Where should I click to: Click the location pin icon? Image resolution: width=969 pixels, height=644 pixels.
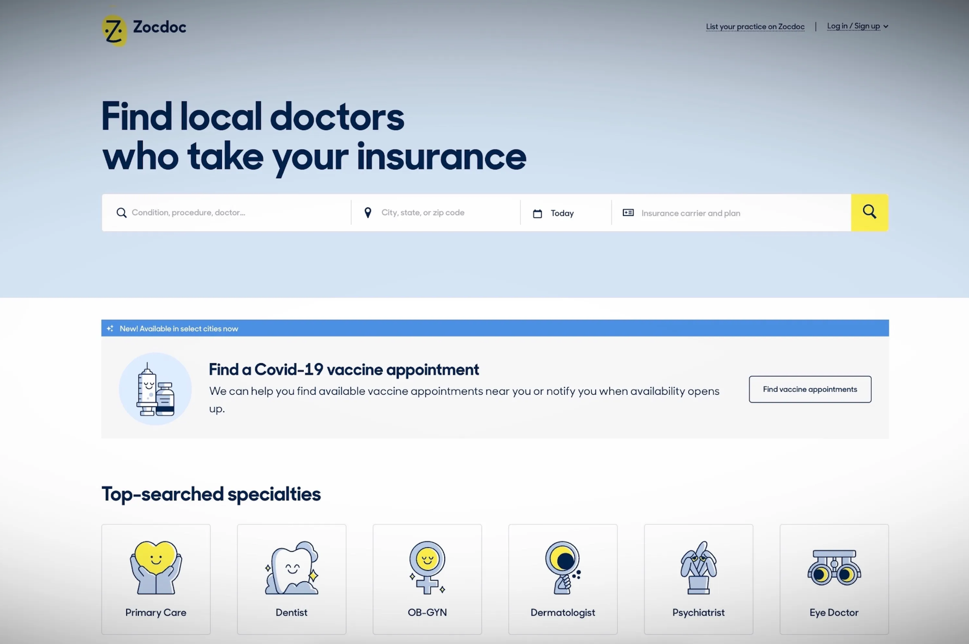pyautogui.click(x=368, y=212)
